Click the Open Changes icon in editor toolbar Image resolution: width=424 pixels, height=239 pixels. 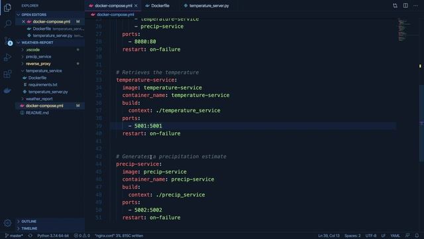click(395, 6)
